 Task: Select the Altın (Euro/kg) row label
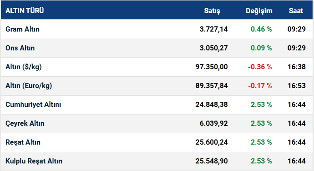point(29,86)
